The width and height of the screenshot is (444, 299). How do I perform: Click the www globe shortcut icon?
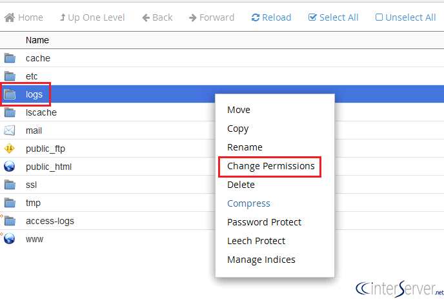point(9,239)
